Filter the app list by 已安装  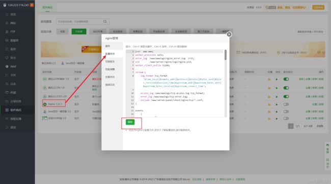[79, 31]
